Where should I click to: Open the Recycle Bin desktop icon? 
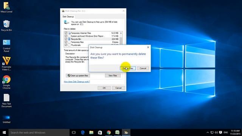(6, 25)
